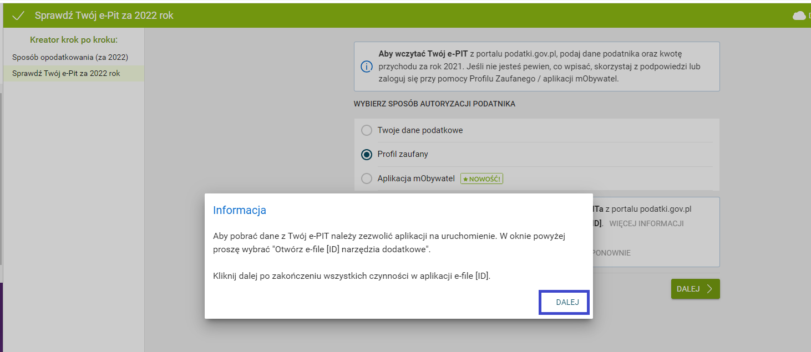
Task: Click the "WYBIERZ SPOSÓB AUTORYZACJI PODATNIKA" section label
Action: coord(434,104)
